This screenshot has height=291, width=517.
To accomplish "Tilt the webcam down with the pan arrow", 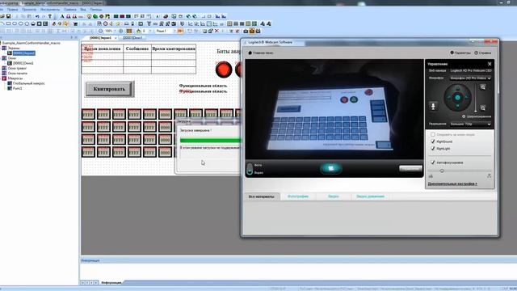I will 457,106.
